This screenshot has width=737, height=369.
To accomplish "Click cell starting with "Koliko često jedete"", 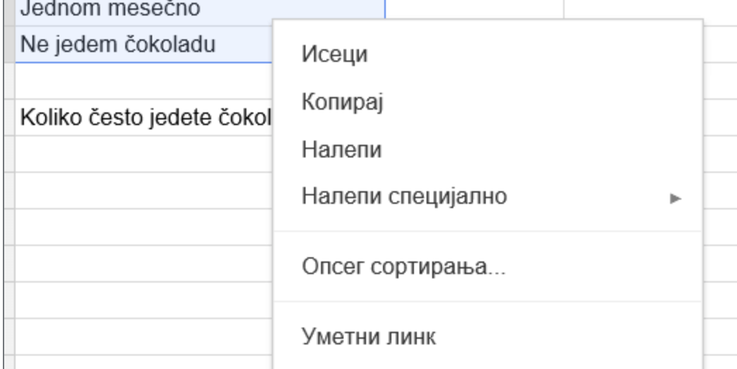I will click(x=141, y=117).
